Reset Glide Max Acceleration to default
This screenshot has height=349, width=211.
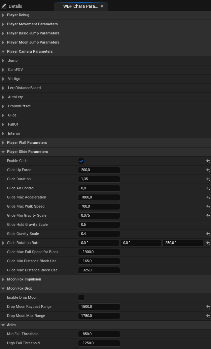(208, 197)
